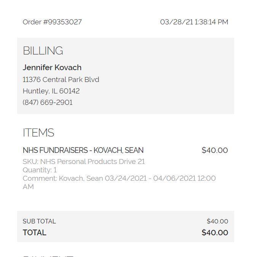
Task: Select the billing name Jennifer Kovach
Action: tap(52, 67)
